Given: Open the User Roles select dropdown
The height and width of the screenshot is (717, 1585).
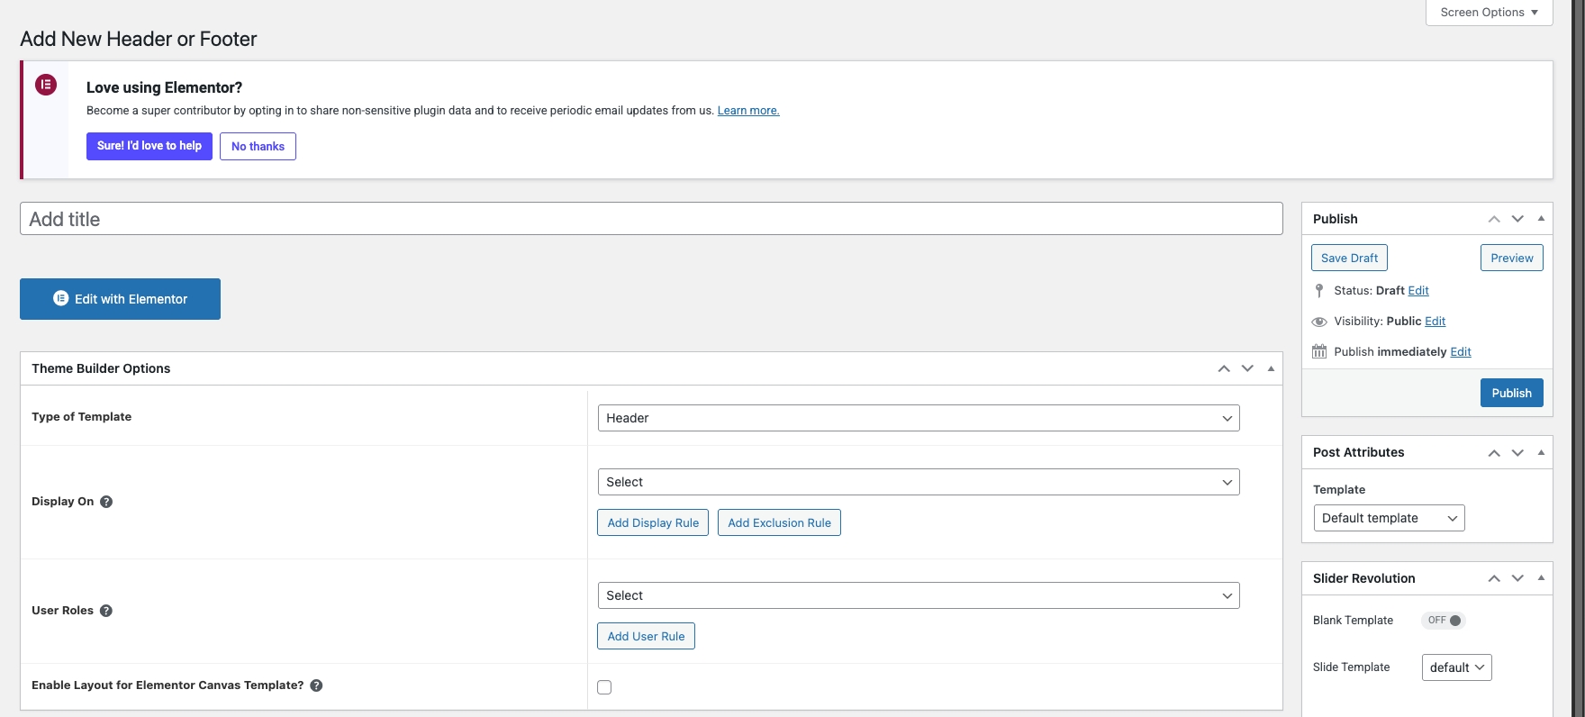Looking at the screenshot, I should (x=918, y=595).
